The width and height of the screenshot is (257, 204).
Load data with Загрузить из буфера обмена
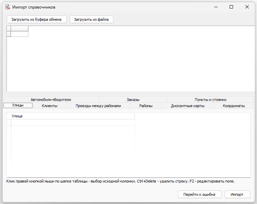37,19
